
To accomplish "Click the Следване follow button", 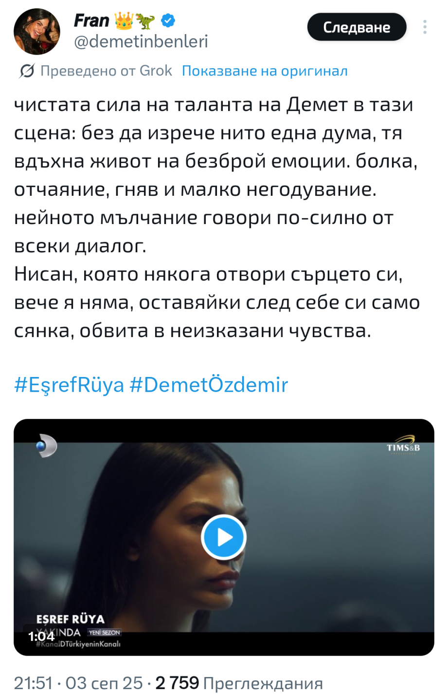I will tap(357, 27).
